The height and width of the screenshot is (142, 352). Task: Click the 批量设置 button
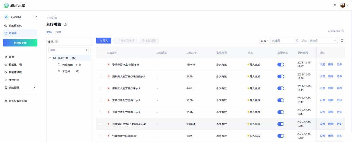tap(149, 40)
